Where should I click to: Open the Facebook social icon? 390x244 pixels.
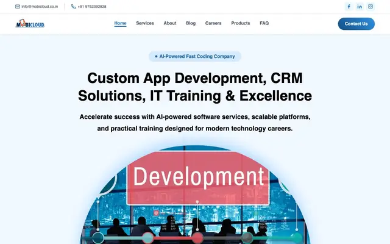pos(349,7)
